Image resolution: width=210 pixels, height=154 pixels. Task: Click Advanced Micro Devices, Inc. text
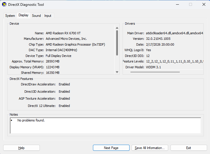pos(66,39)
